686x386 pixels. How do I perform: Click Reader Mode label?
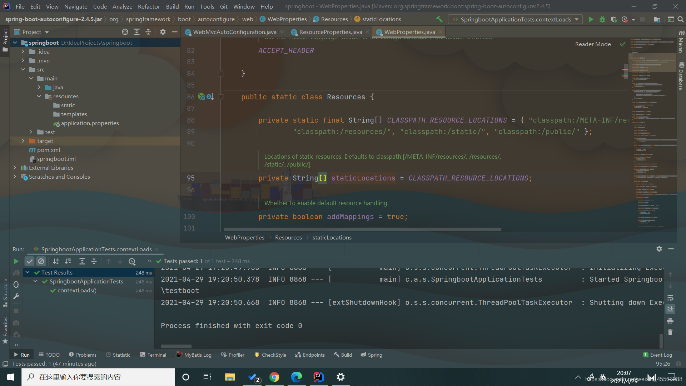(593, 44)
